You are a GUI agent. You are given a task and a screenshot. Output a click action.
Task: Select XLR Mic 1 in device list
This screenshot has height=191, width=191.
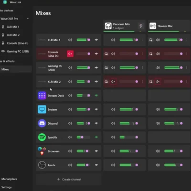13,27
